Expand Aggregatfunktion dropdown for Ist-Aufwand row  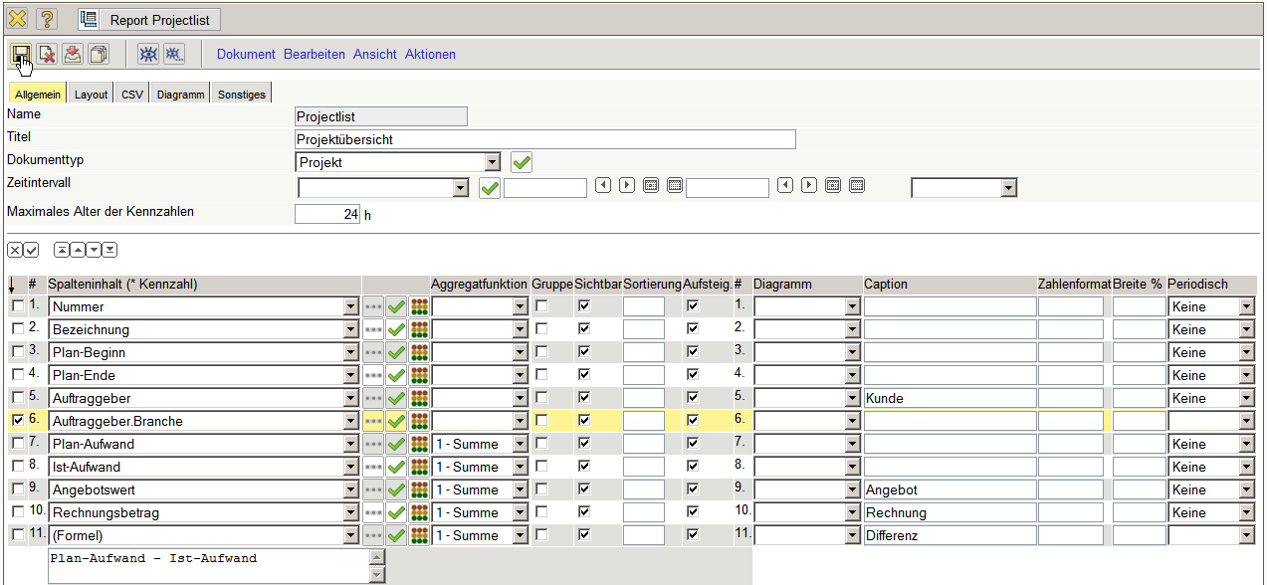tap(520, 467)
